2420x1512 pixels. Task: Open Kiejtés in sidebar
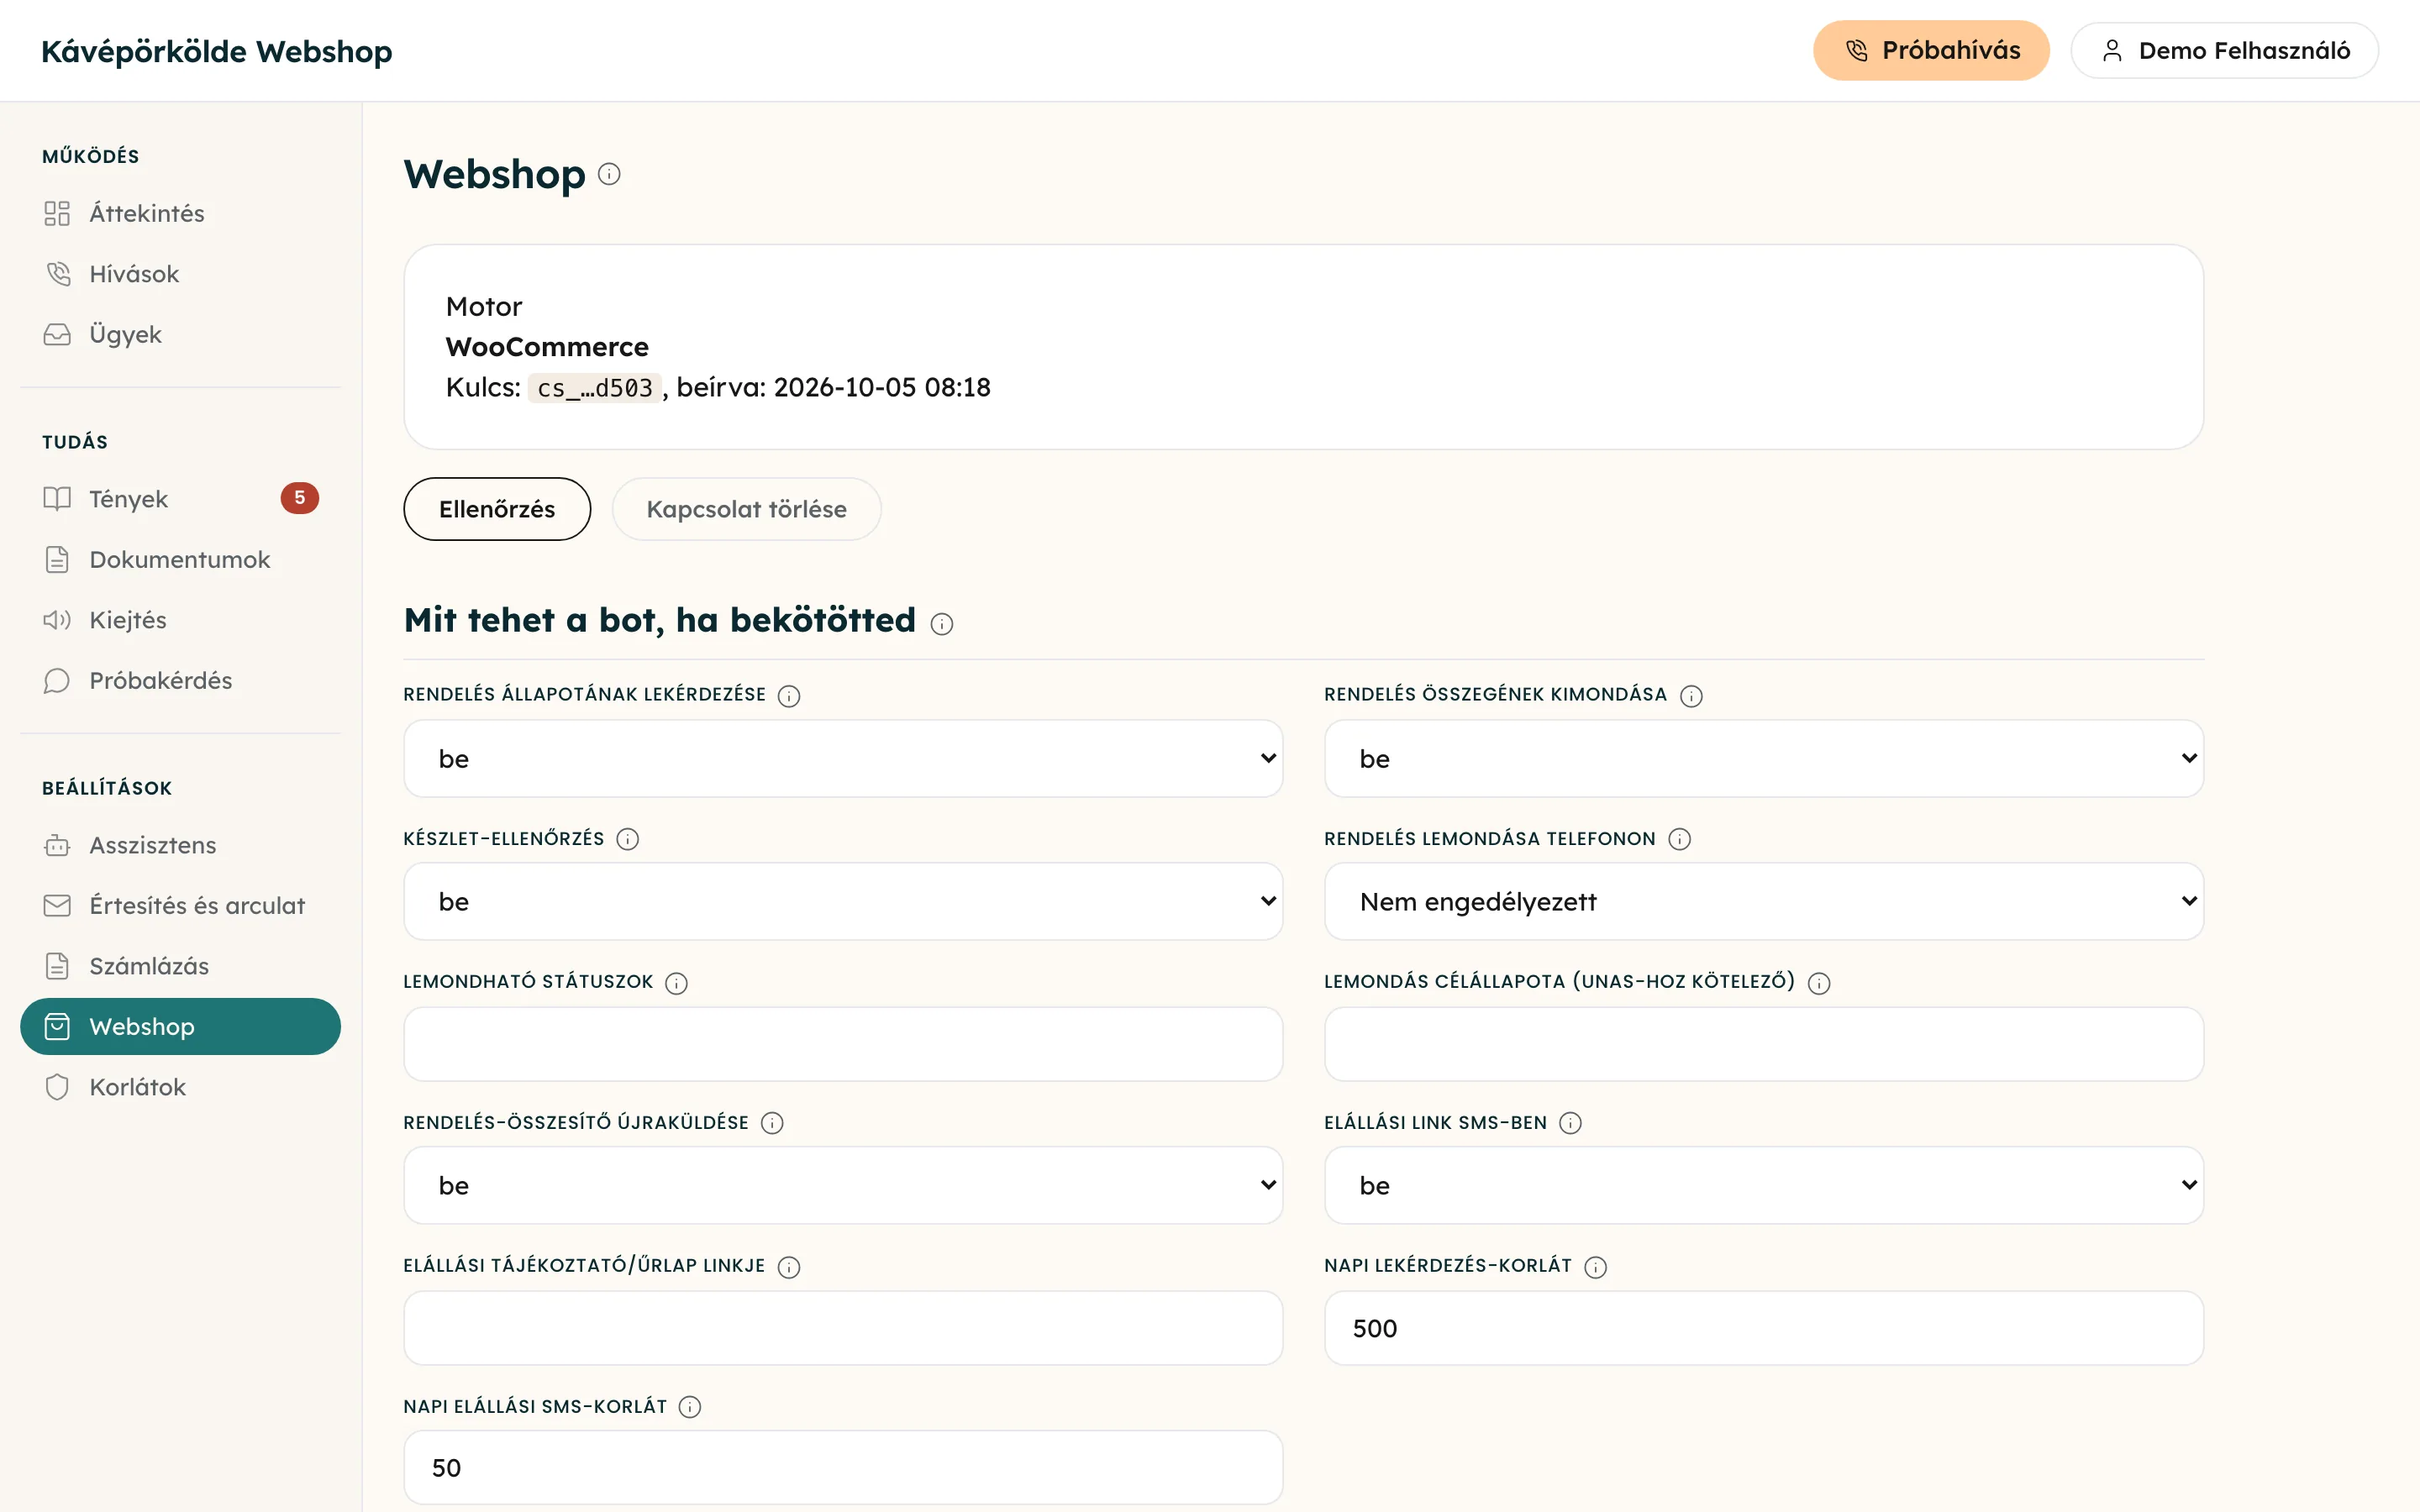click(x=180, y=620)
